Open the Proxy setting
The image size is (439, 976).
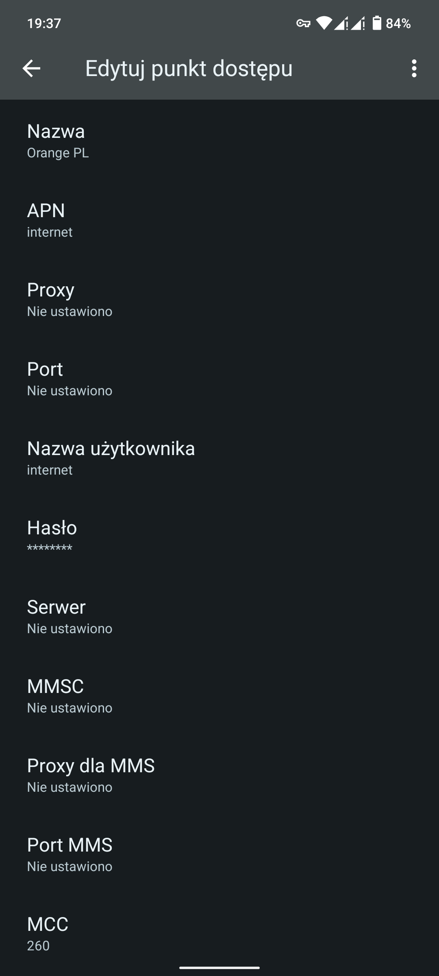click(219, 299)
